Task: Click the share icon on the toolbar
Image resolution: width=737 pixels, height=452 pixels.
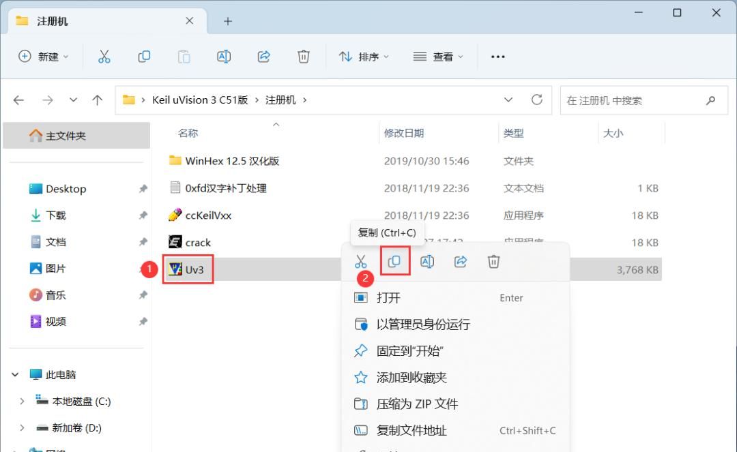Action: tap(263, 57)
